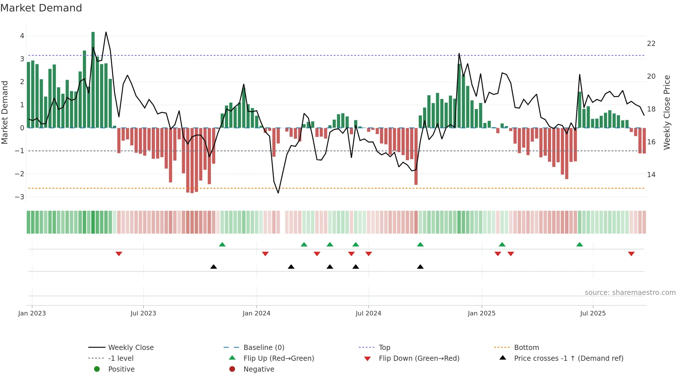Viewport: 686px width, 385px height.
Task: Click the Jul 2025 x-axis label
Action: (x=593, y=313)
